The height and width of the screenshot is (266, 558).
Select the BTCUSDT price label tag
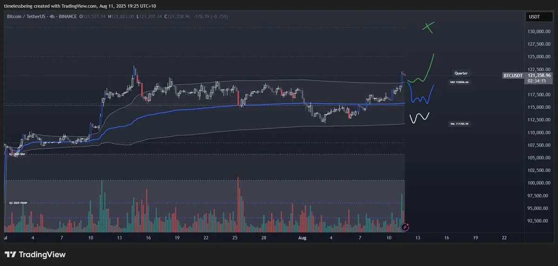click(513, 75)
